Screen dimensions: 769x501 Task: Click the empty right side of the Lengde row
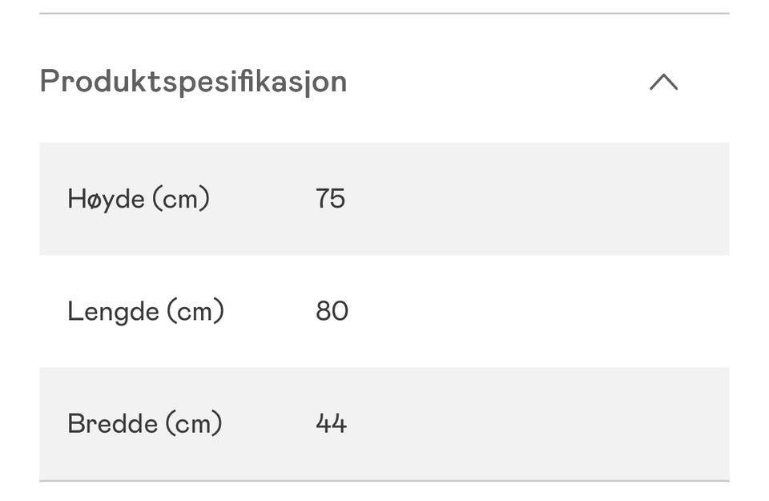539,311
